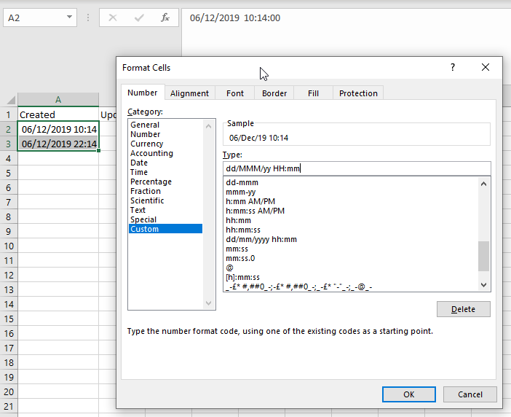Click the Format Cells help question mark
Screen dimensions: 511x417
pos(453,67)
